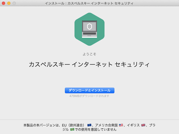Click the アメリカ合衆国 text in footer
Screen dimensions: 179x134
pyautogui.click(x=106, y=125)
